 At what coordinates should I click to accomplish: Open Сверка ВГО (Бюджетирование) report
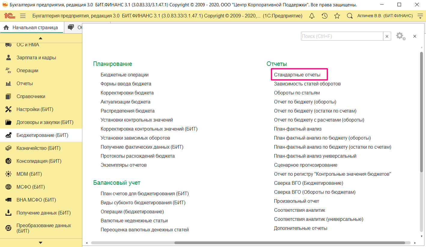309,183
